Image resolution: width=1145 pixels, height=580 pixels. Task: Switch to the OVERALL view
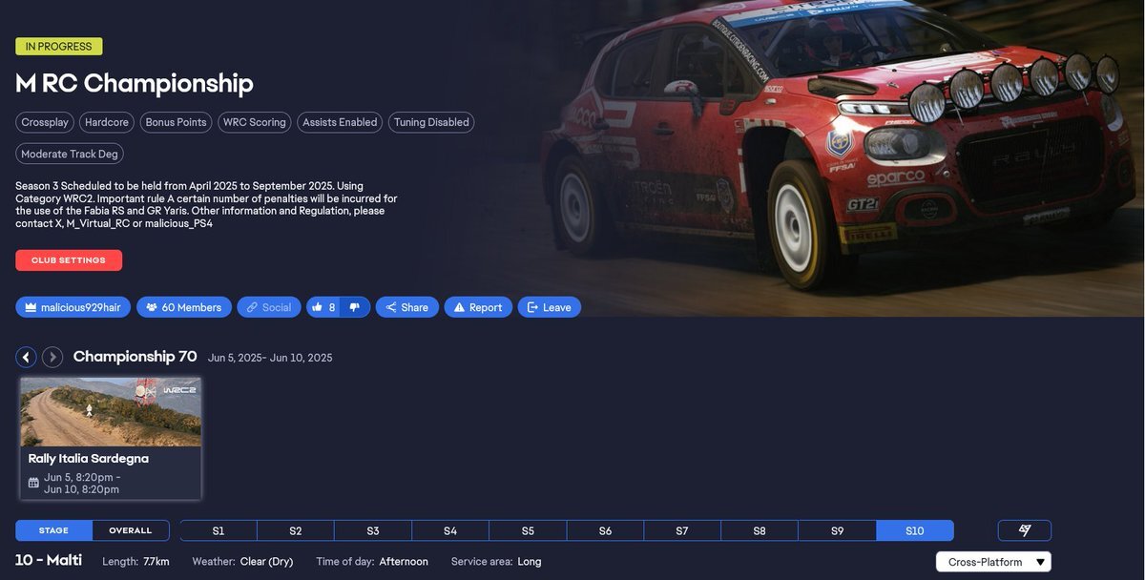(131, 530)
